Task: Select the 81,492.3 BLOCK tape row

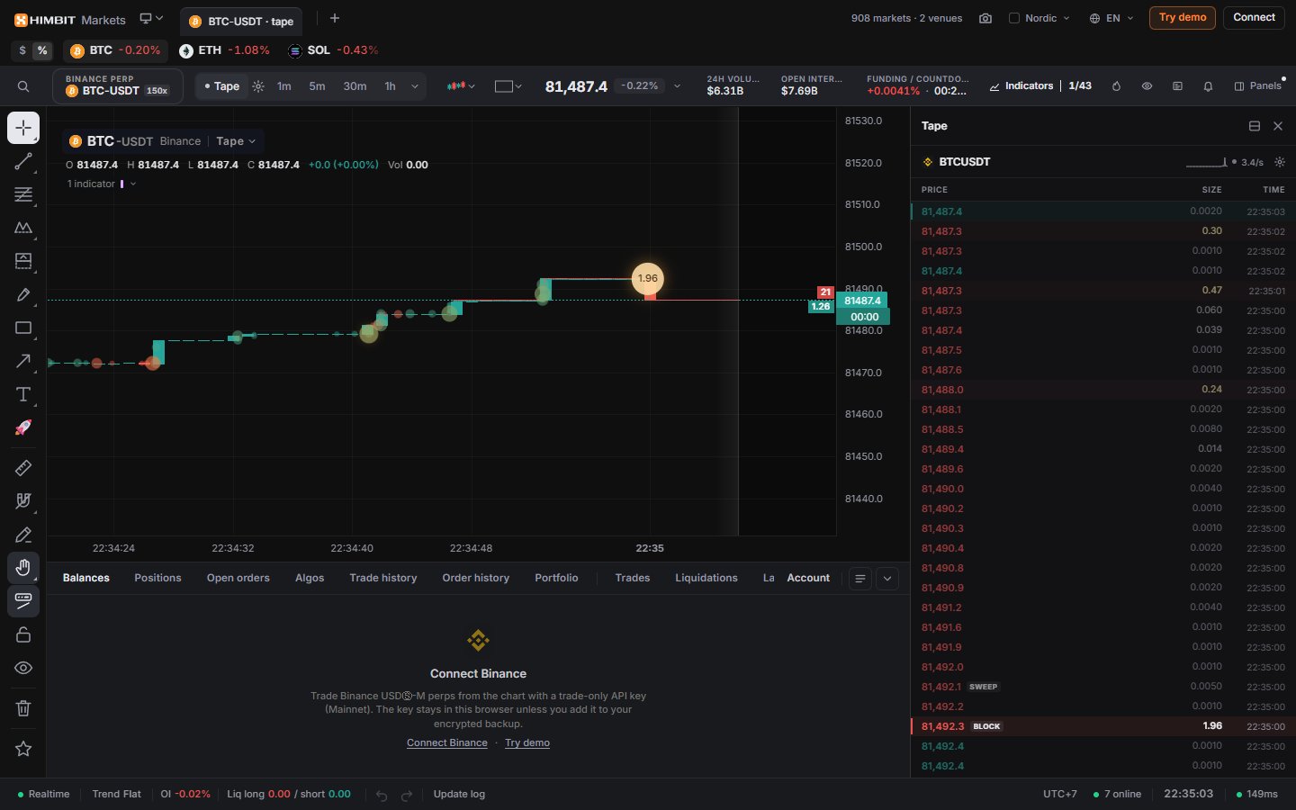Action: pyautogui.click(x=1103, y=726)
